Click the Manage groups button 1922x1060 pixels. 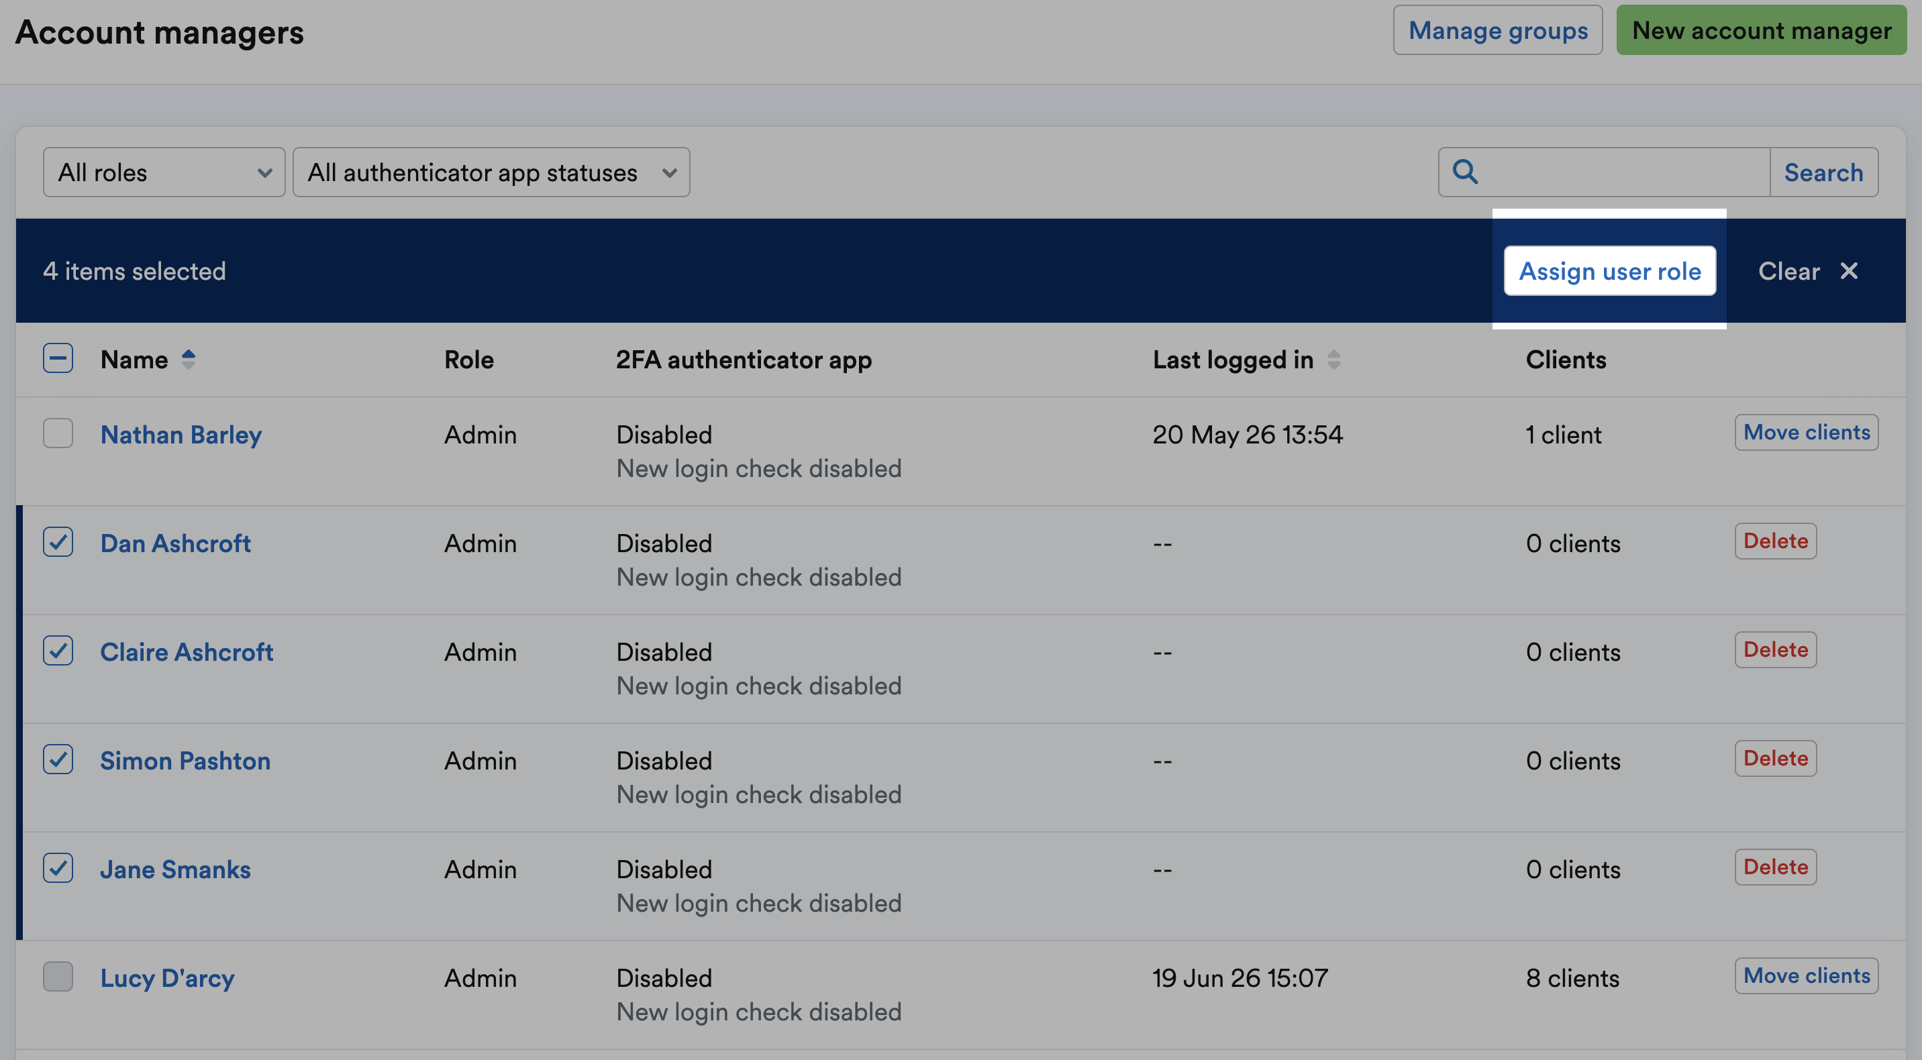tap(1497, 31)
